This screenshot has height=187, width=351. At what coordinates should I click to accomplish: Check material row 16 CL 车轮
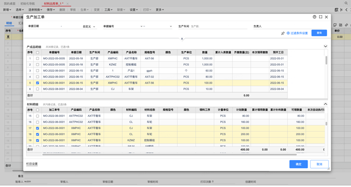click(x=37, y=122)
